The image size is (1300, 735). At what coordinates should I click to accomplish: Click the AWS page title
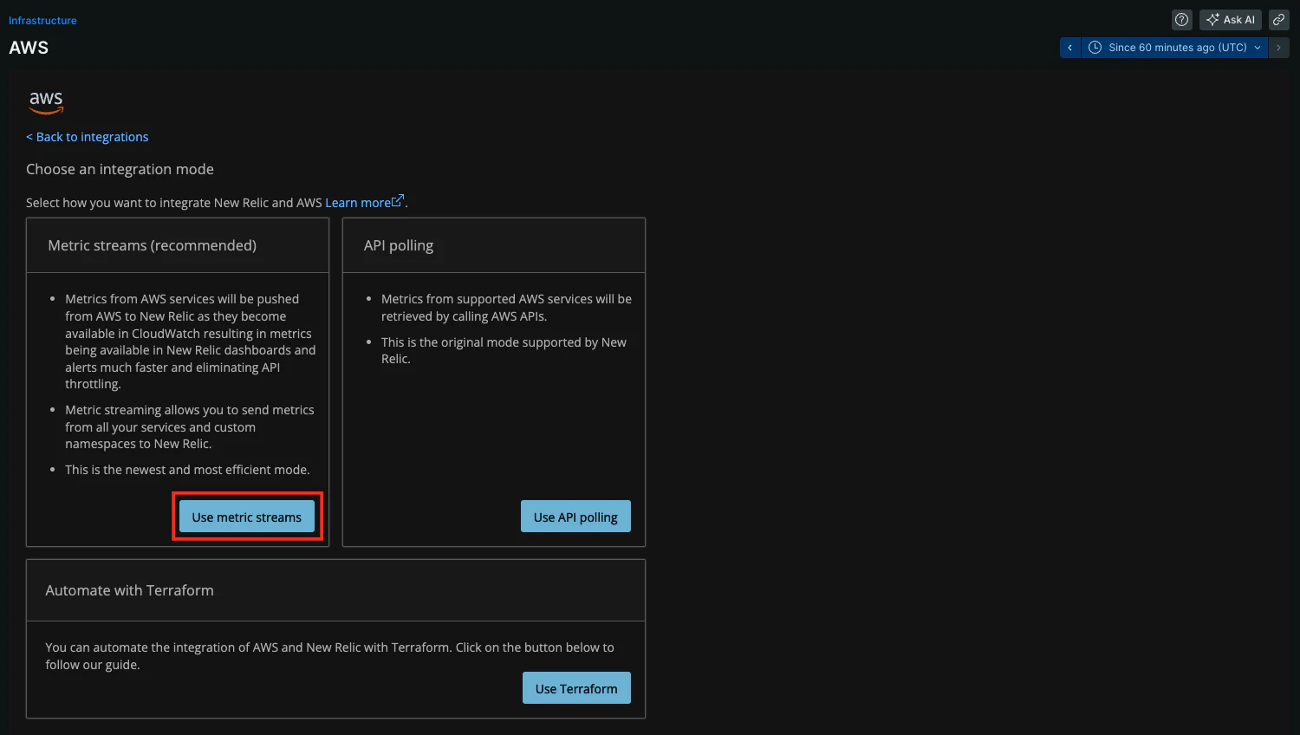click(x=29, y=48)
